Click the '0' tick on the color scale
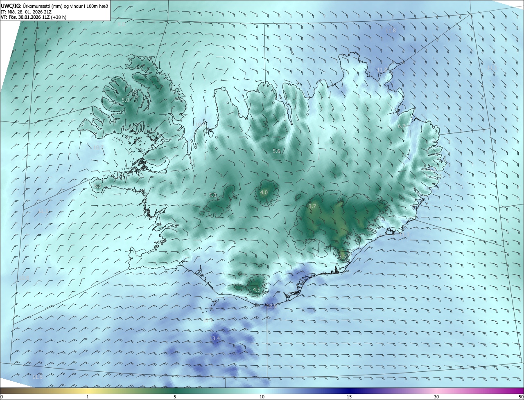Viewport: 524px width, 400px height. pos(2,397)
